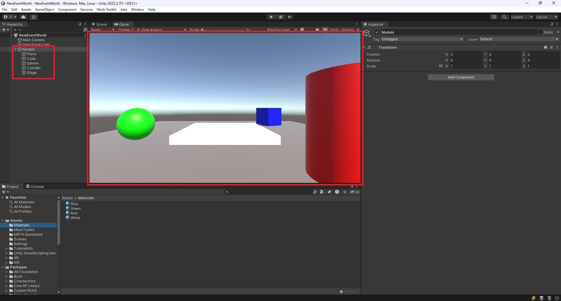
Task: Open Undo History clock icon
Action: coord(494,17)
